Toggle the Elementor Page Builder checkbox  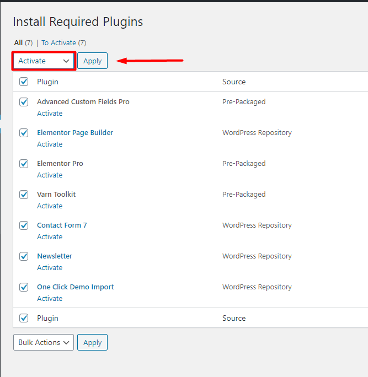tap(24, 133)
